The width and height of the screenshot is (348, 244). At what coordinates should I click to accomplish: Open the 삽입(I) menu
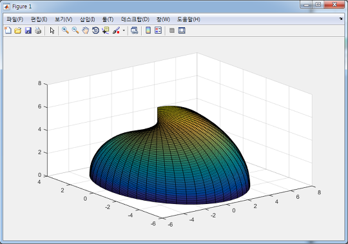[87, 19]
